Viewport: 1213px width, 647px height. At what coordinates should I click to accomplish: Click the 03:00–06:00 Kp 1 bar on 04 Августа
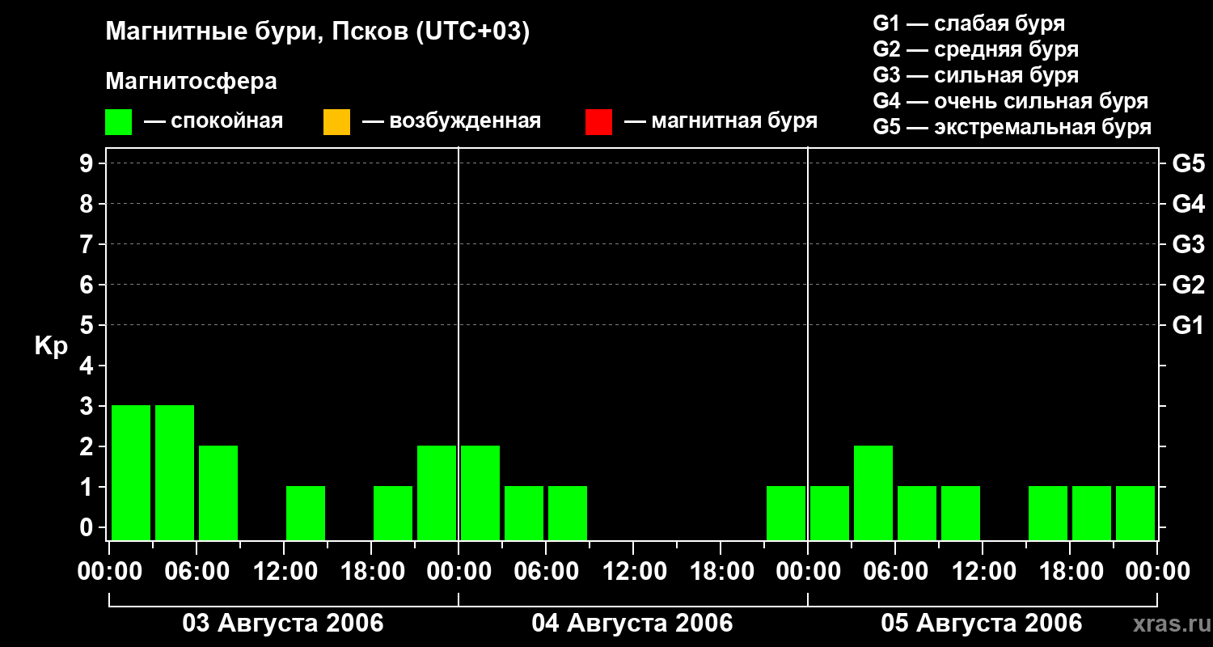point(524,513)
